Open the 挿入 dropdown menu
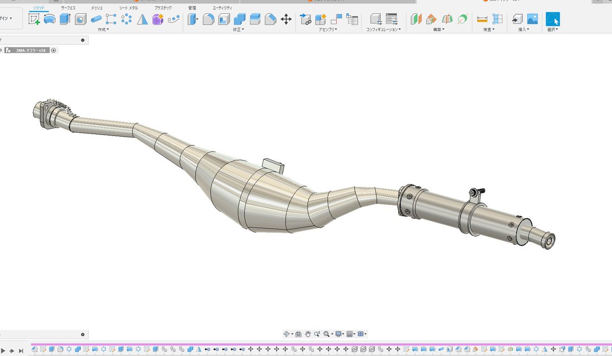This screenshot has width=612, height=356. (524, 30)
